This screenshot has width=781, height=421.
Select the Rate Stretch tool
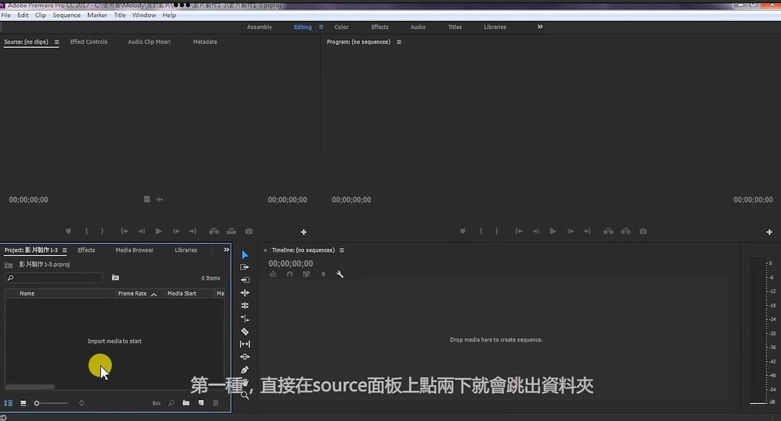[245, 318]
